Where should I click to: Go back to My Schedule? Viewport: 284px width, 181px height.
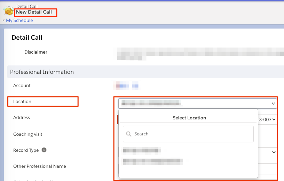click(x=19, y=21)
